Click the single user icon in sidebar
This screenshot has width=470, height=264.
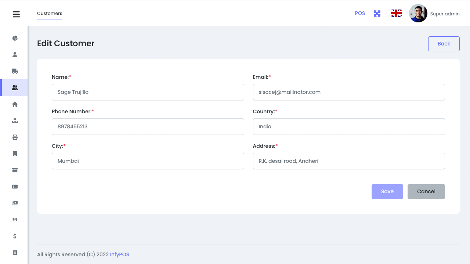pyautogui.click(x=15, y=55)
